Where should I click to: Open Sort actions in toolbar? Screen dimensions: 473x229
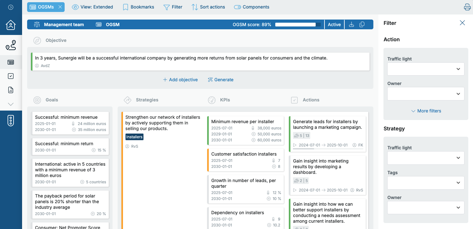[x=208, y=7]
